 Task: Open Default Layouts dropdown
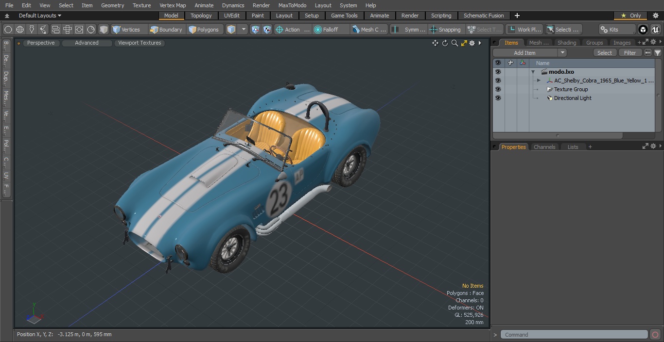click(x=40, y=16)
